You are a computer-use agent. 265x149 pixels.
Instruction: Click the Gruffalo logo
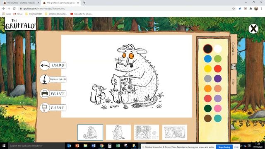click(20, 24)
